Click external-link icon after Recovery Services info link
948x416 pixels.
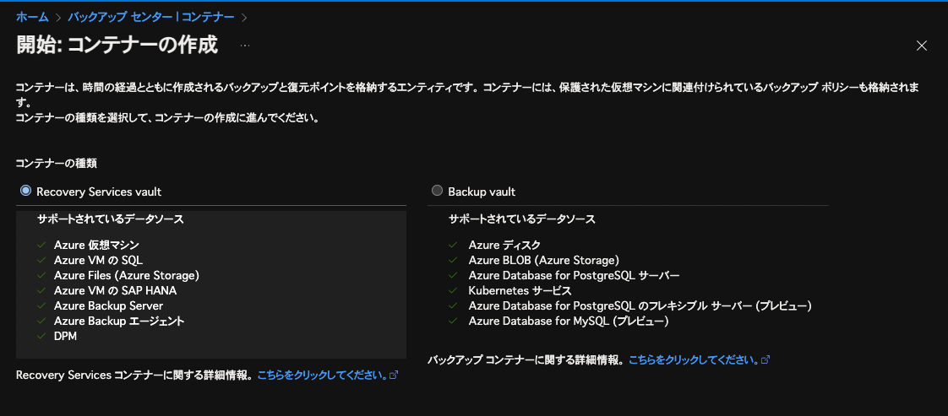point(394,375)
